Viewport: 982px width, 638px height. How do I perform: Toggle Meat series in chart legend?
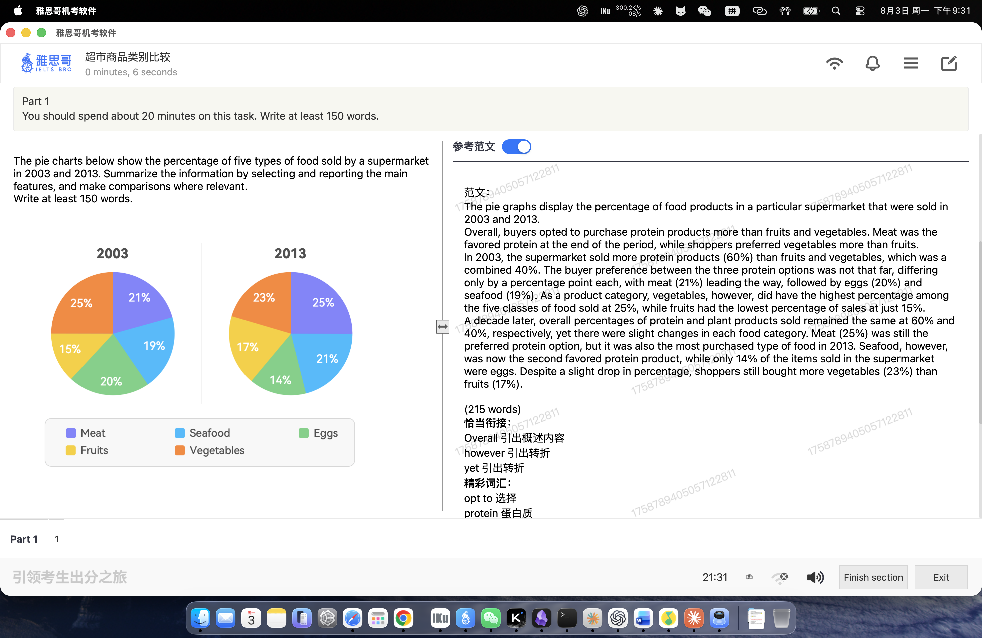pos(86,433)
